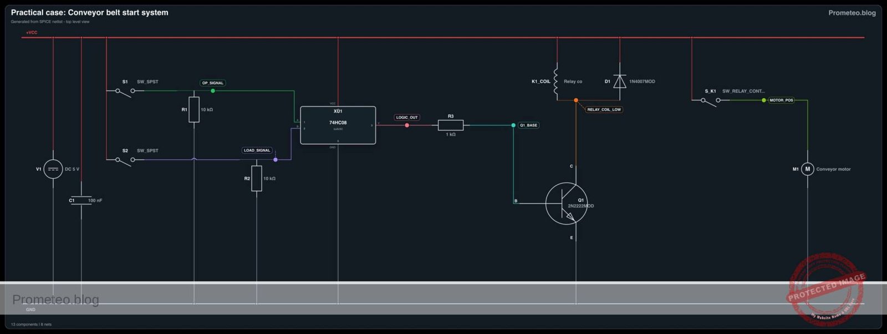The image size is (887, 334).
Task: Click the R1 resistor symbol
Action: pos(194,109)
